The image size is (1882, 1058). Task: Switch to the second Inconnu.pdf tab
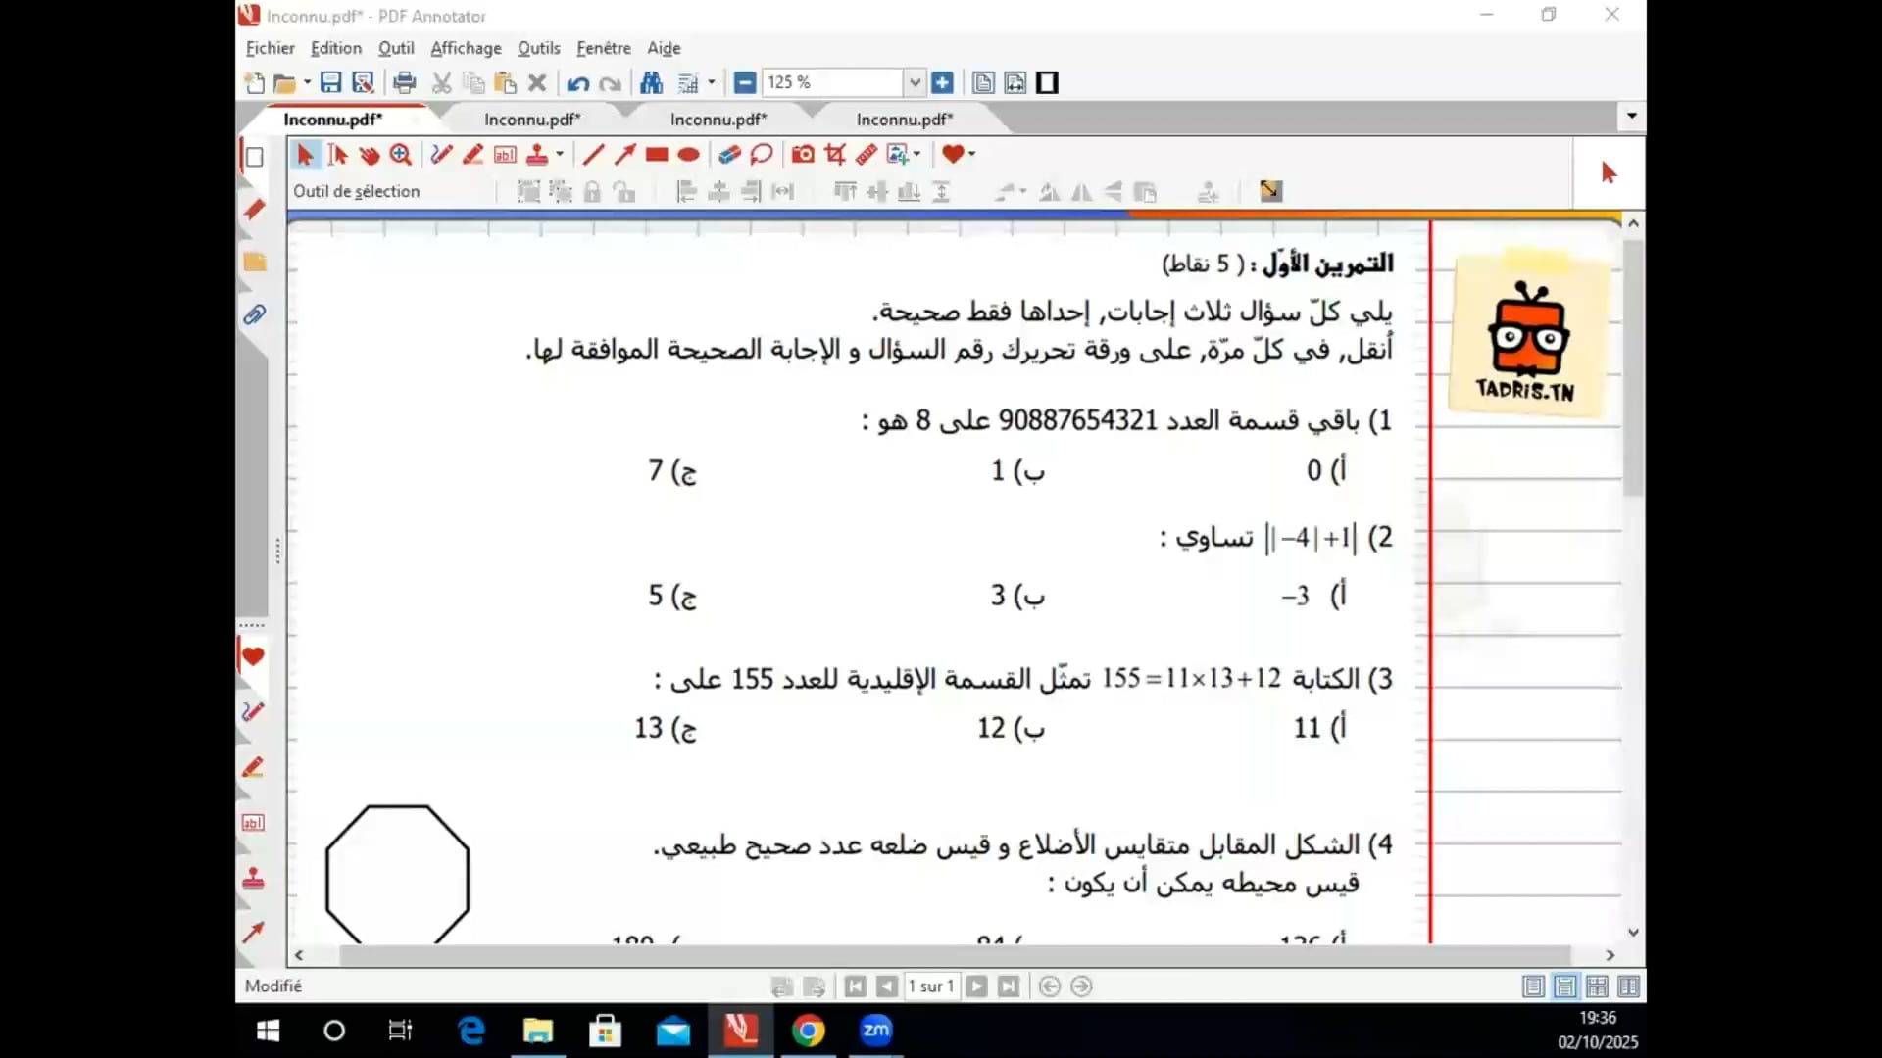532,120
